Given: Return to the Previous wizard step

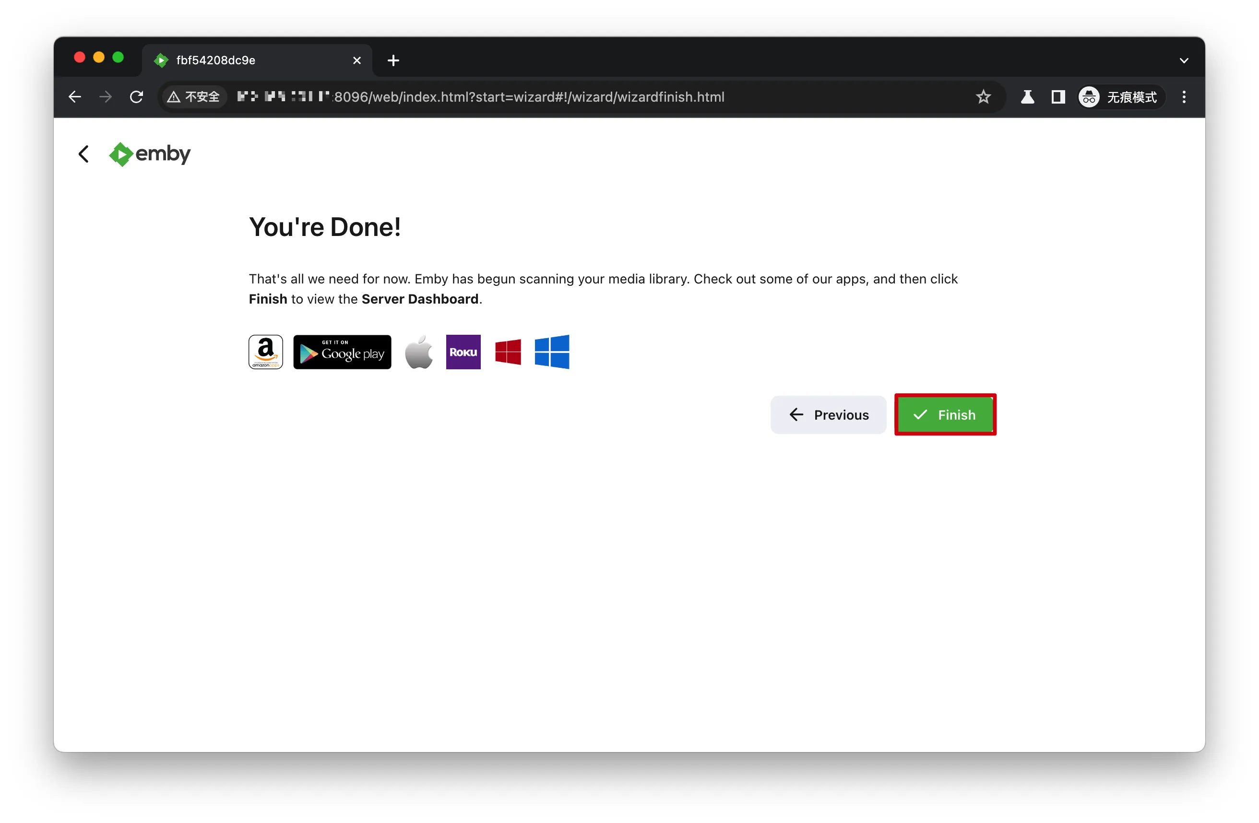Looking at the screenshot, I should [x=828, y=415].
